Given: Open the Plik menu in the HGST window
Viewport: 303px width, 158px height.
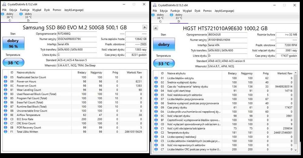Looking at the screenshot, I should [x=155, y=11].
